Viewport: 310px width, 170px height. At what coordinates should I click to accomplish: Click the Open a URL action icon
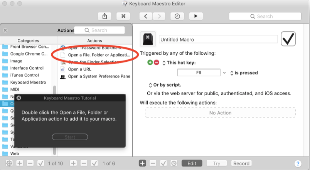(x=63, y=69)
